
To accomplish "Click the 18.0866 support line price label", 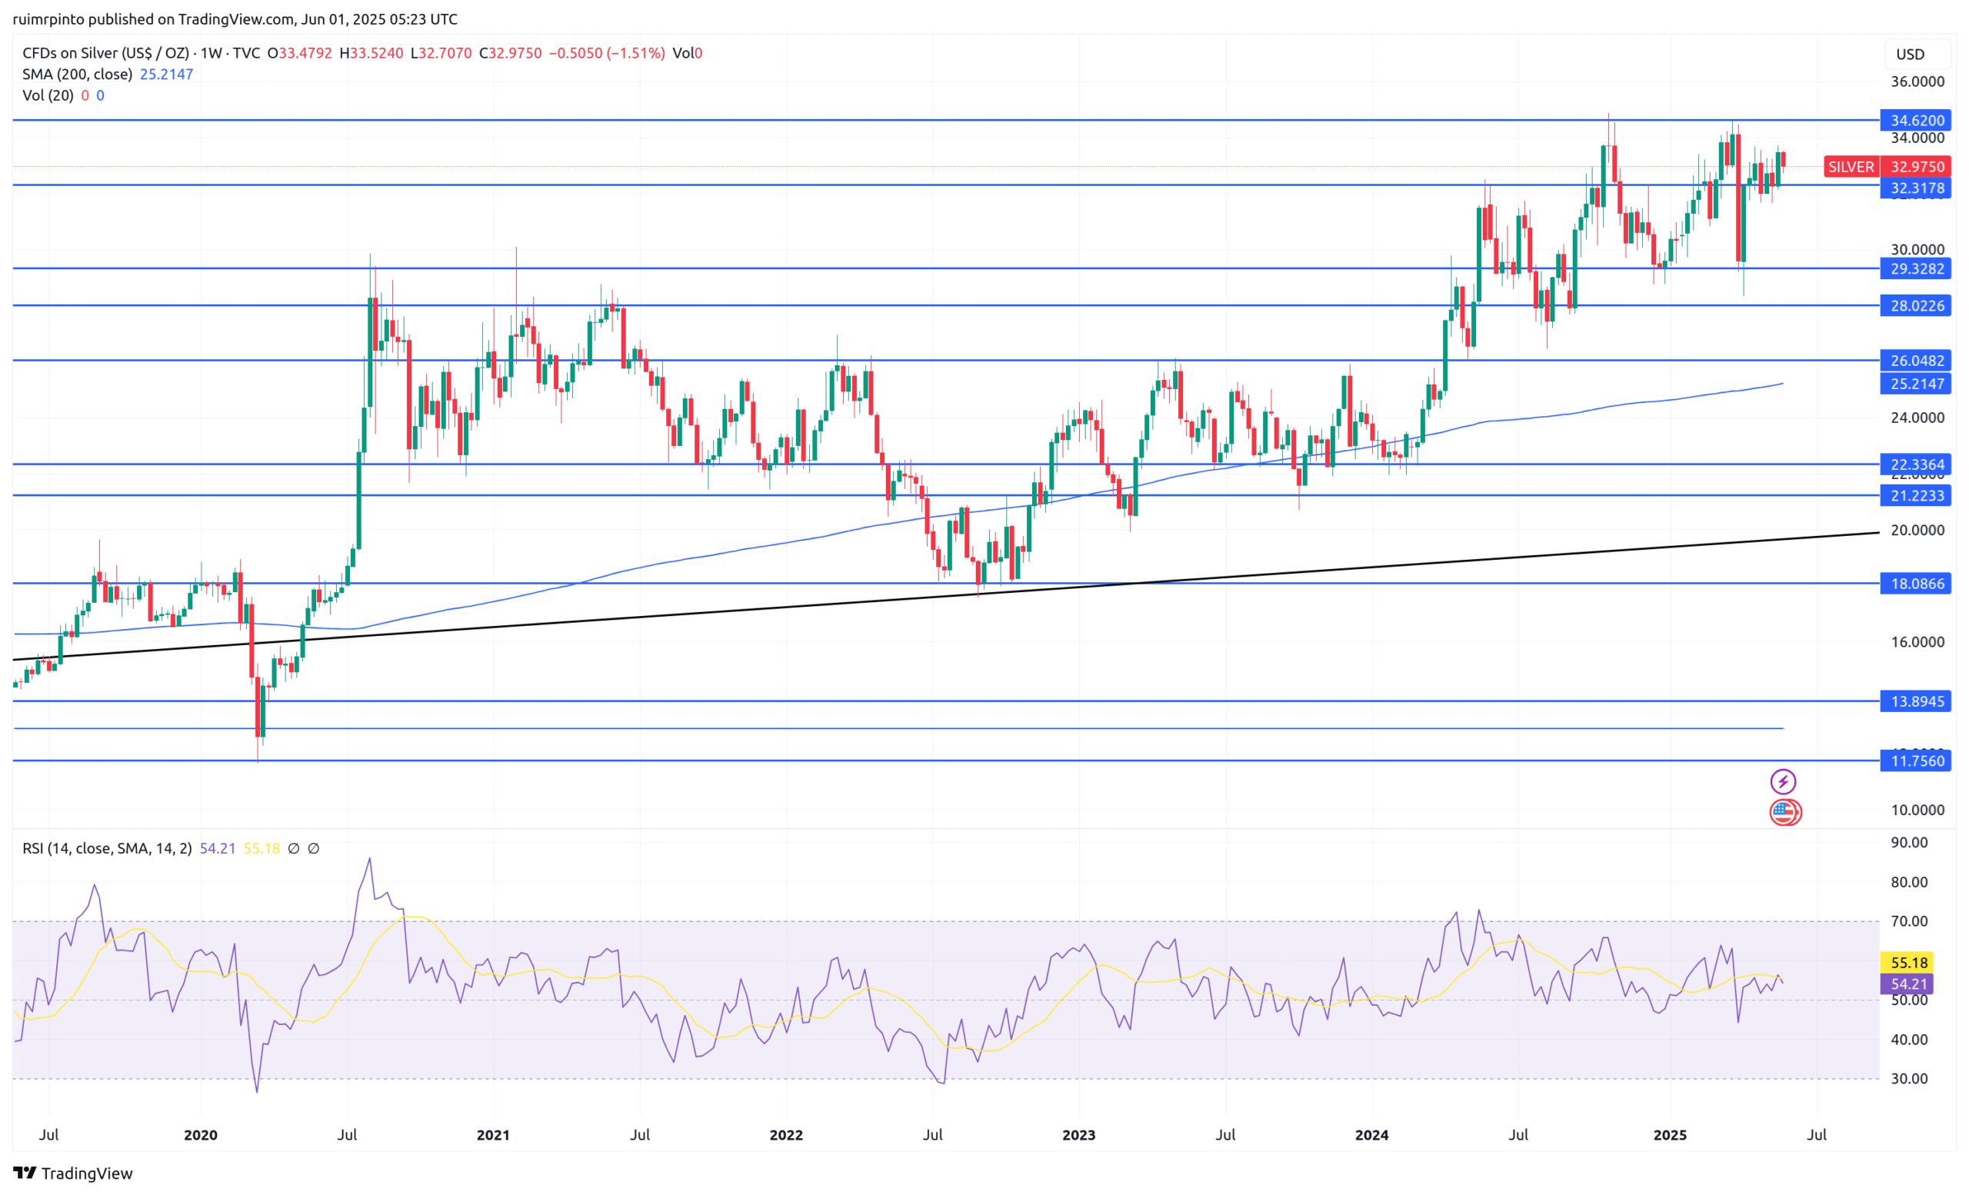I will [x=1916, y=584].
